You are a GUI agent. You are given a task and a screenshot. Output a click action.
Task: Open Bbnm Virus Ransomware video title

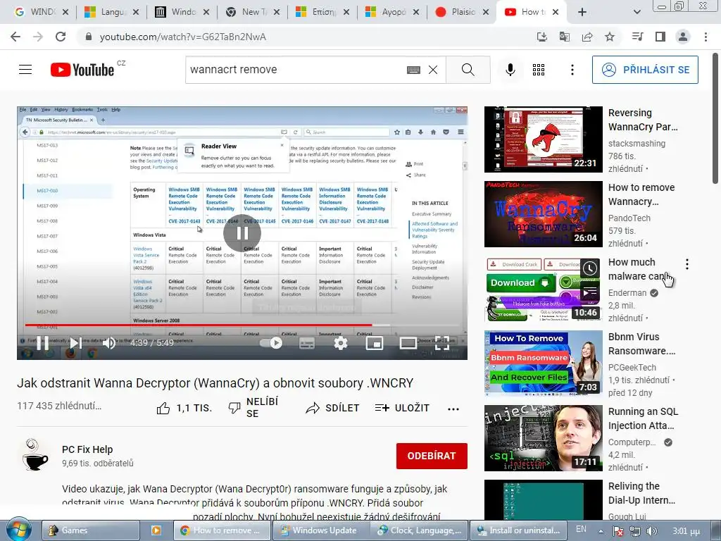point(642,344)
